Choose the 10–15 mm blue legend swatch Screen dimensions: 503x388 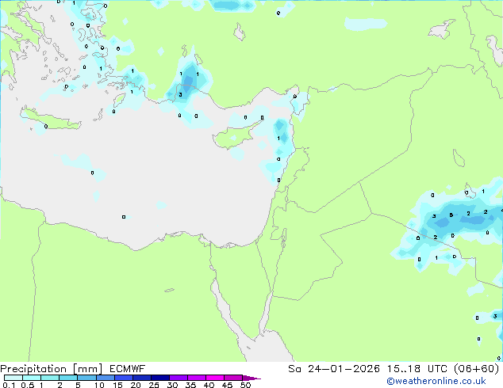106,378
